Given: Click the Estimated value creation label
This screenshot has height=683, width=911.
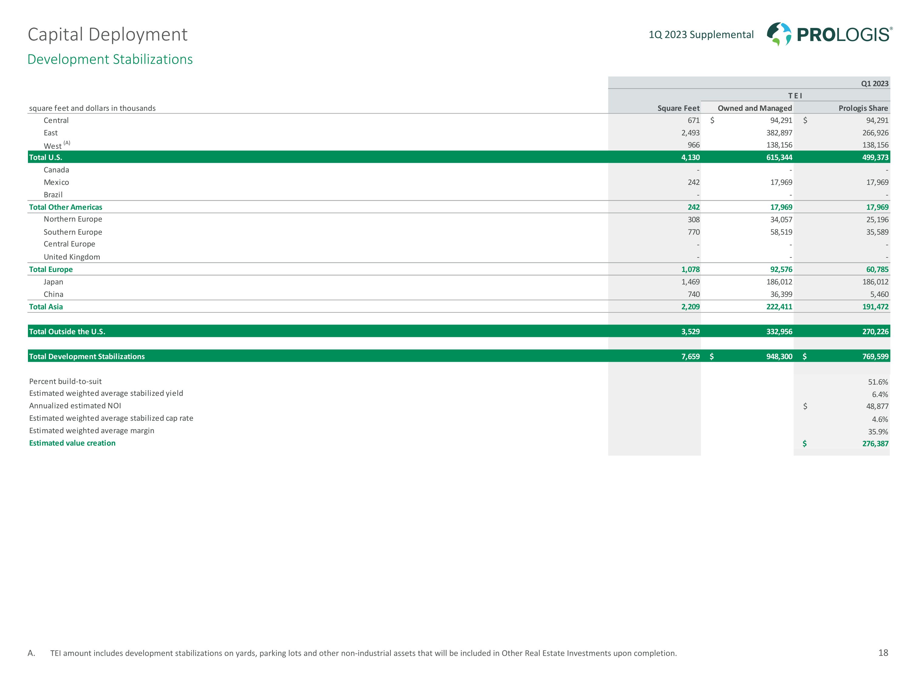Looking at the screenshot, I should click(x=72, y=443).
